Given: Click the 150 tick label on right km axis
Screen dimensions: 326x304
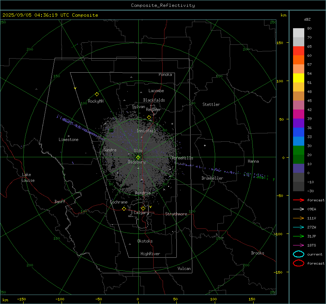Looking at the screenshot, I should point(280,43).
